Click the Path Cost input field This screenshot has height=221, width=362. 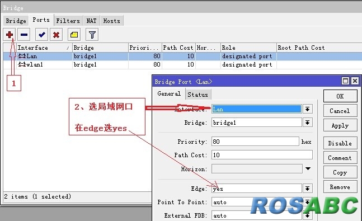click(262, 155)
